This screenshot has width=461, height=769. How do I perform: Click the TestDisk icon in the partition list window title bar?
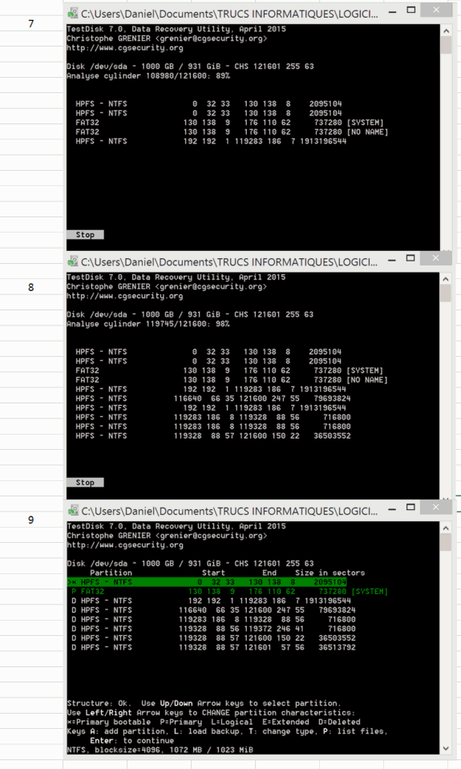[x=73, y=510]
